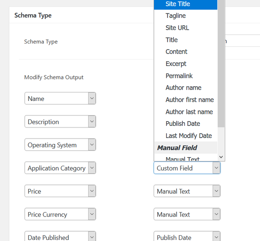Open the Description property dropdown
This screenshot has width=260, height=241.
pyautogui.click(x=60, y=121)
